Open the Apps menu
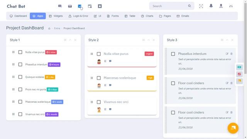This screenshot has height=139, width=247. click(x=38, y=16)
